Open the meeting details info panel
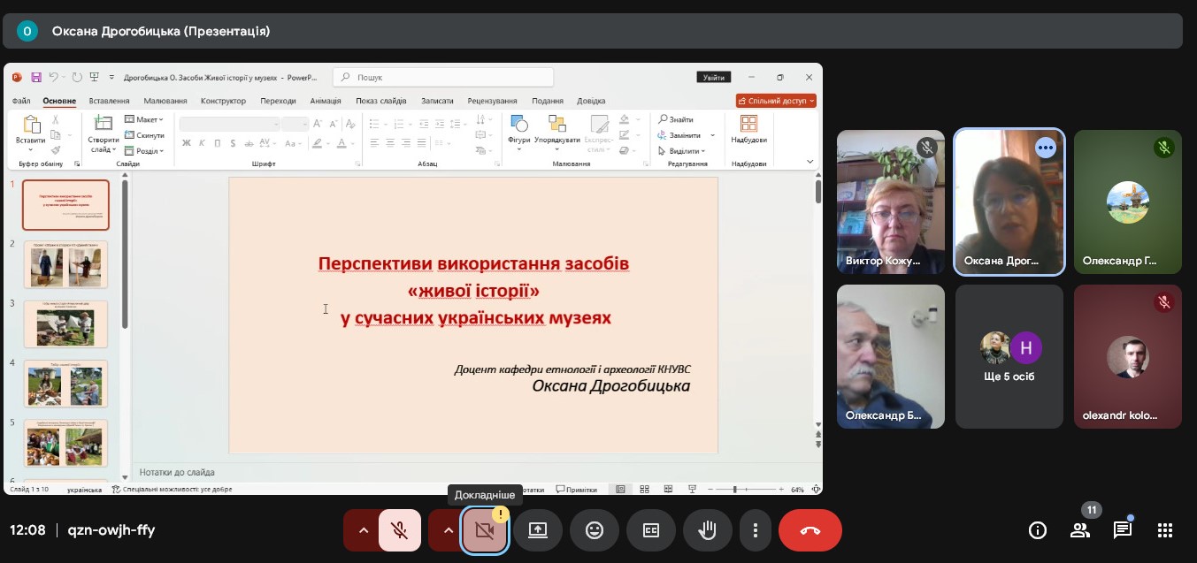Viewport: 1197px width, 563px height. click(x=1037, y=530)
